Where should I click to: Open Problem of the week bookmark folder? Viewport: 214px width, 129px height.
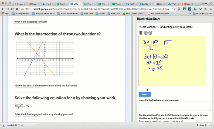43,13
